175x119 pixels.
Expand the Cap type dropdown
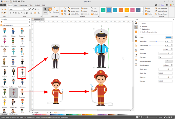pos(166,57)
